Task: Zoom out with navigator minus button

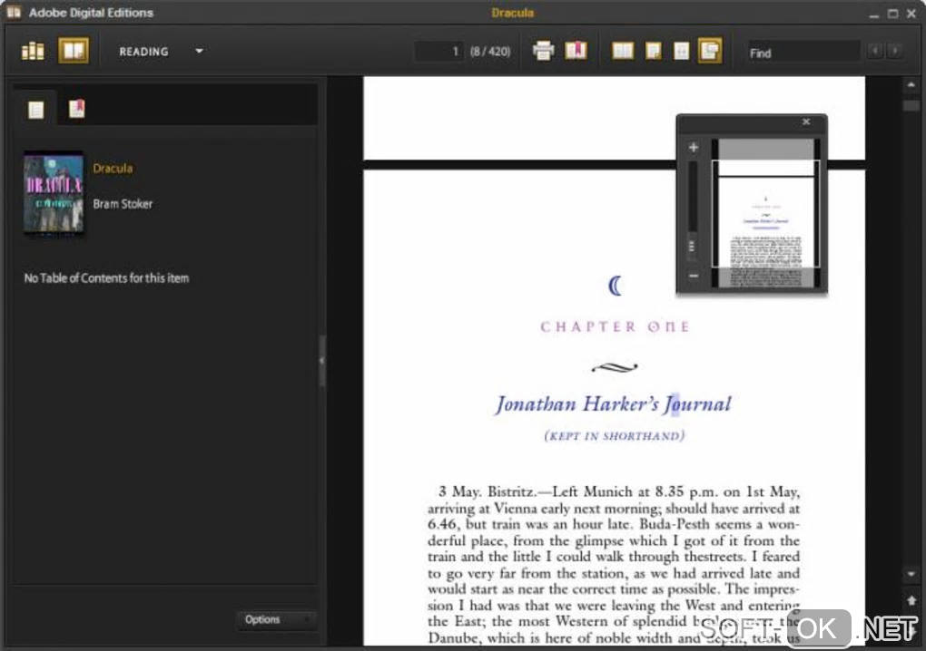Action: pyautogui.click(x=694, y=276)
